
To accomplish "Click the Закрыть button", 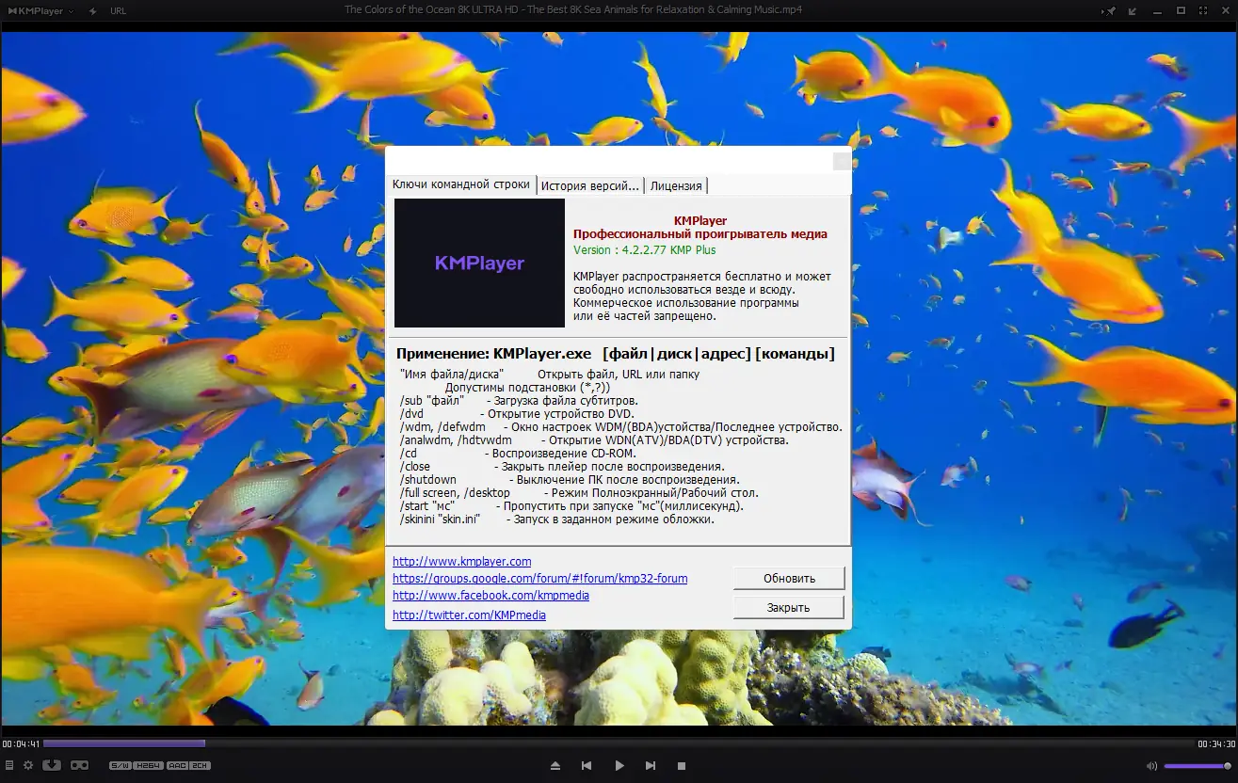I will [789, 607].
